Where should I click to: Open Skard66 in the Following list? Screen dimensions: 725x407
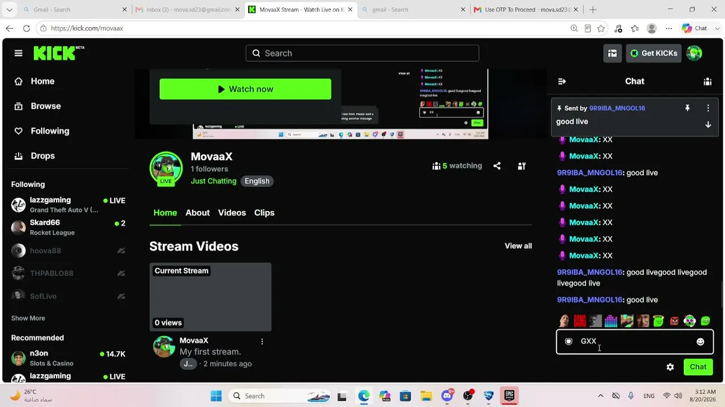(x=68, y=227)
